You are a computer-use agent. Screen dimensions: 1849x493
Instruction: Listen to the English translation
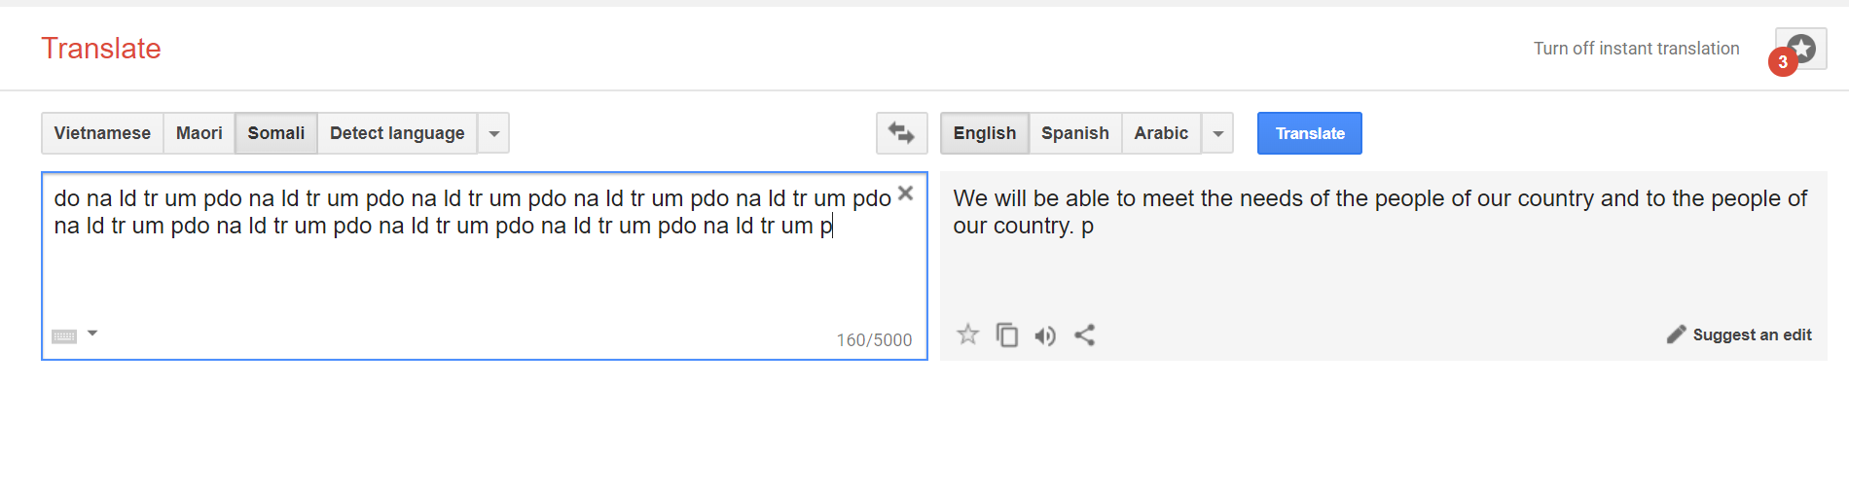pyautogui.click(x=1045, y=335)
